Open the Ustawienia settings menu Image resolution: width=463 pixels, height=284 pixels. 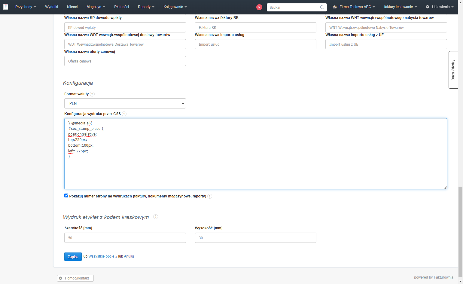point(440,7)
